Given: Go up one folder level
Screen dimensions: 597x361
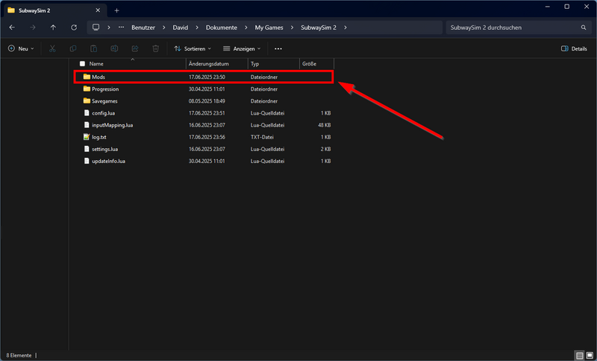Looking at the screenshot, I should pyautogui.click(x=53, y=28).
